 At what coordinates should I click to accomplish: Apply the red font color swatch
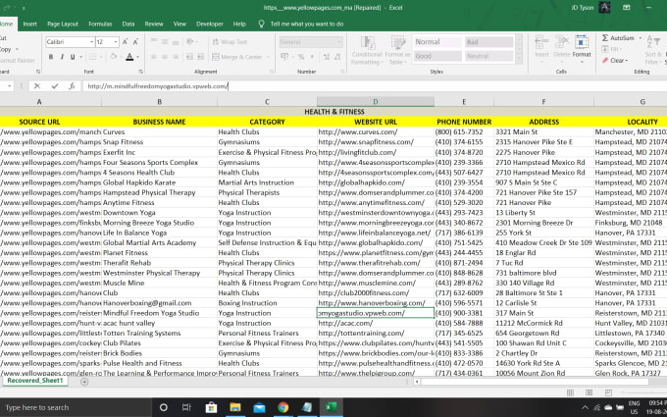point(129,57)
